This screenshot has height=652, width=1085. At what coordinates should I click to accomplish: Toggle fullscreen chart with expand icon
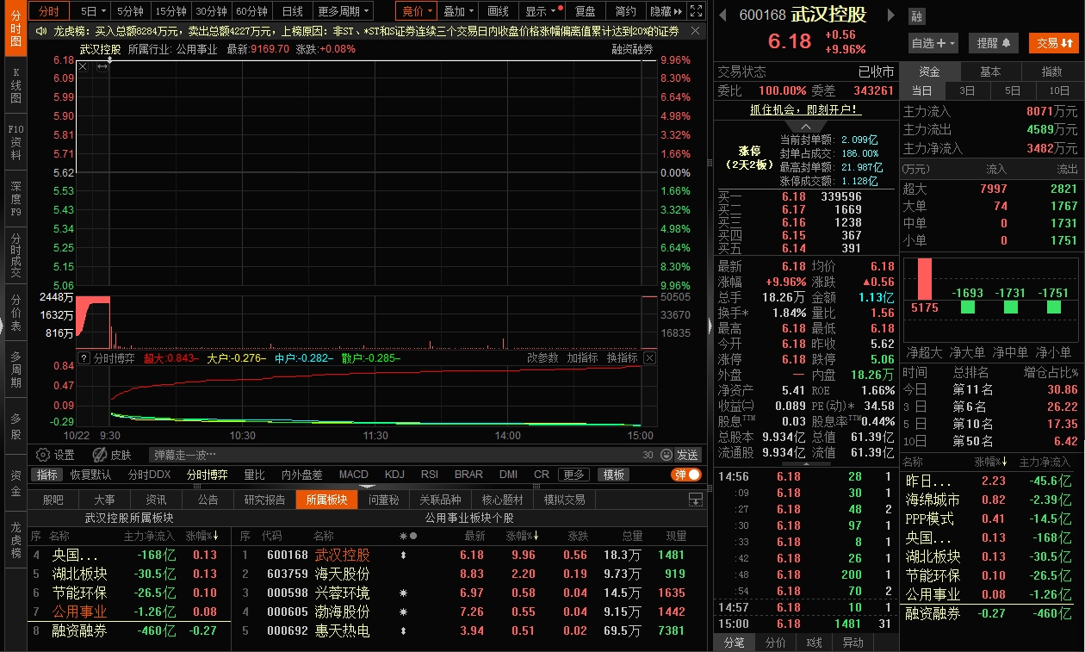coord(696,11)
